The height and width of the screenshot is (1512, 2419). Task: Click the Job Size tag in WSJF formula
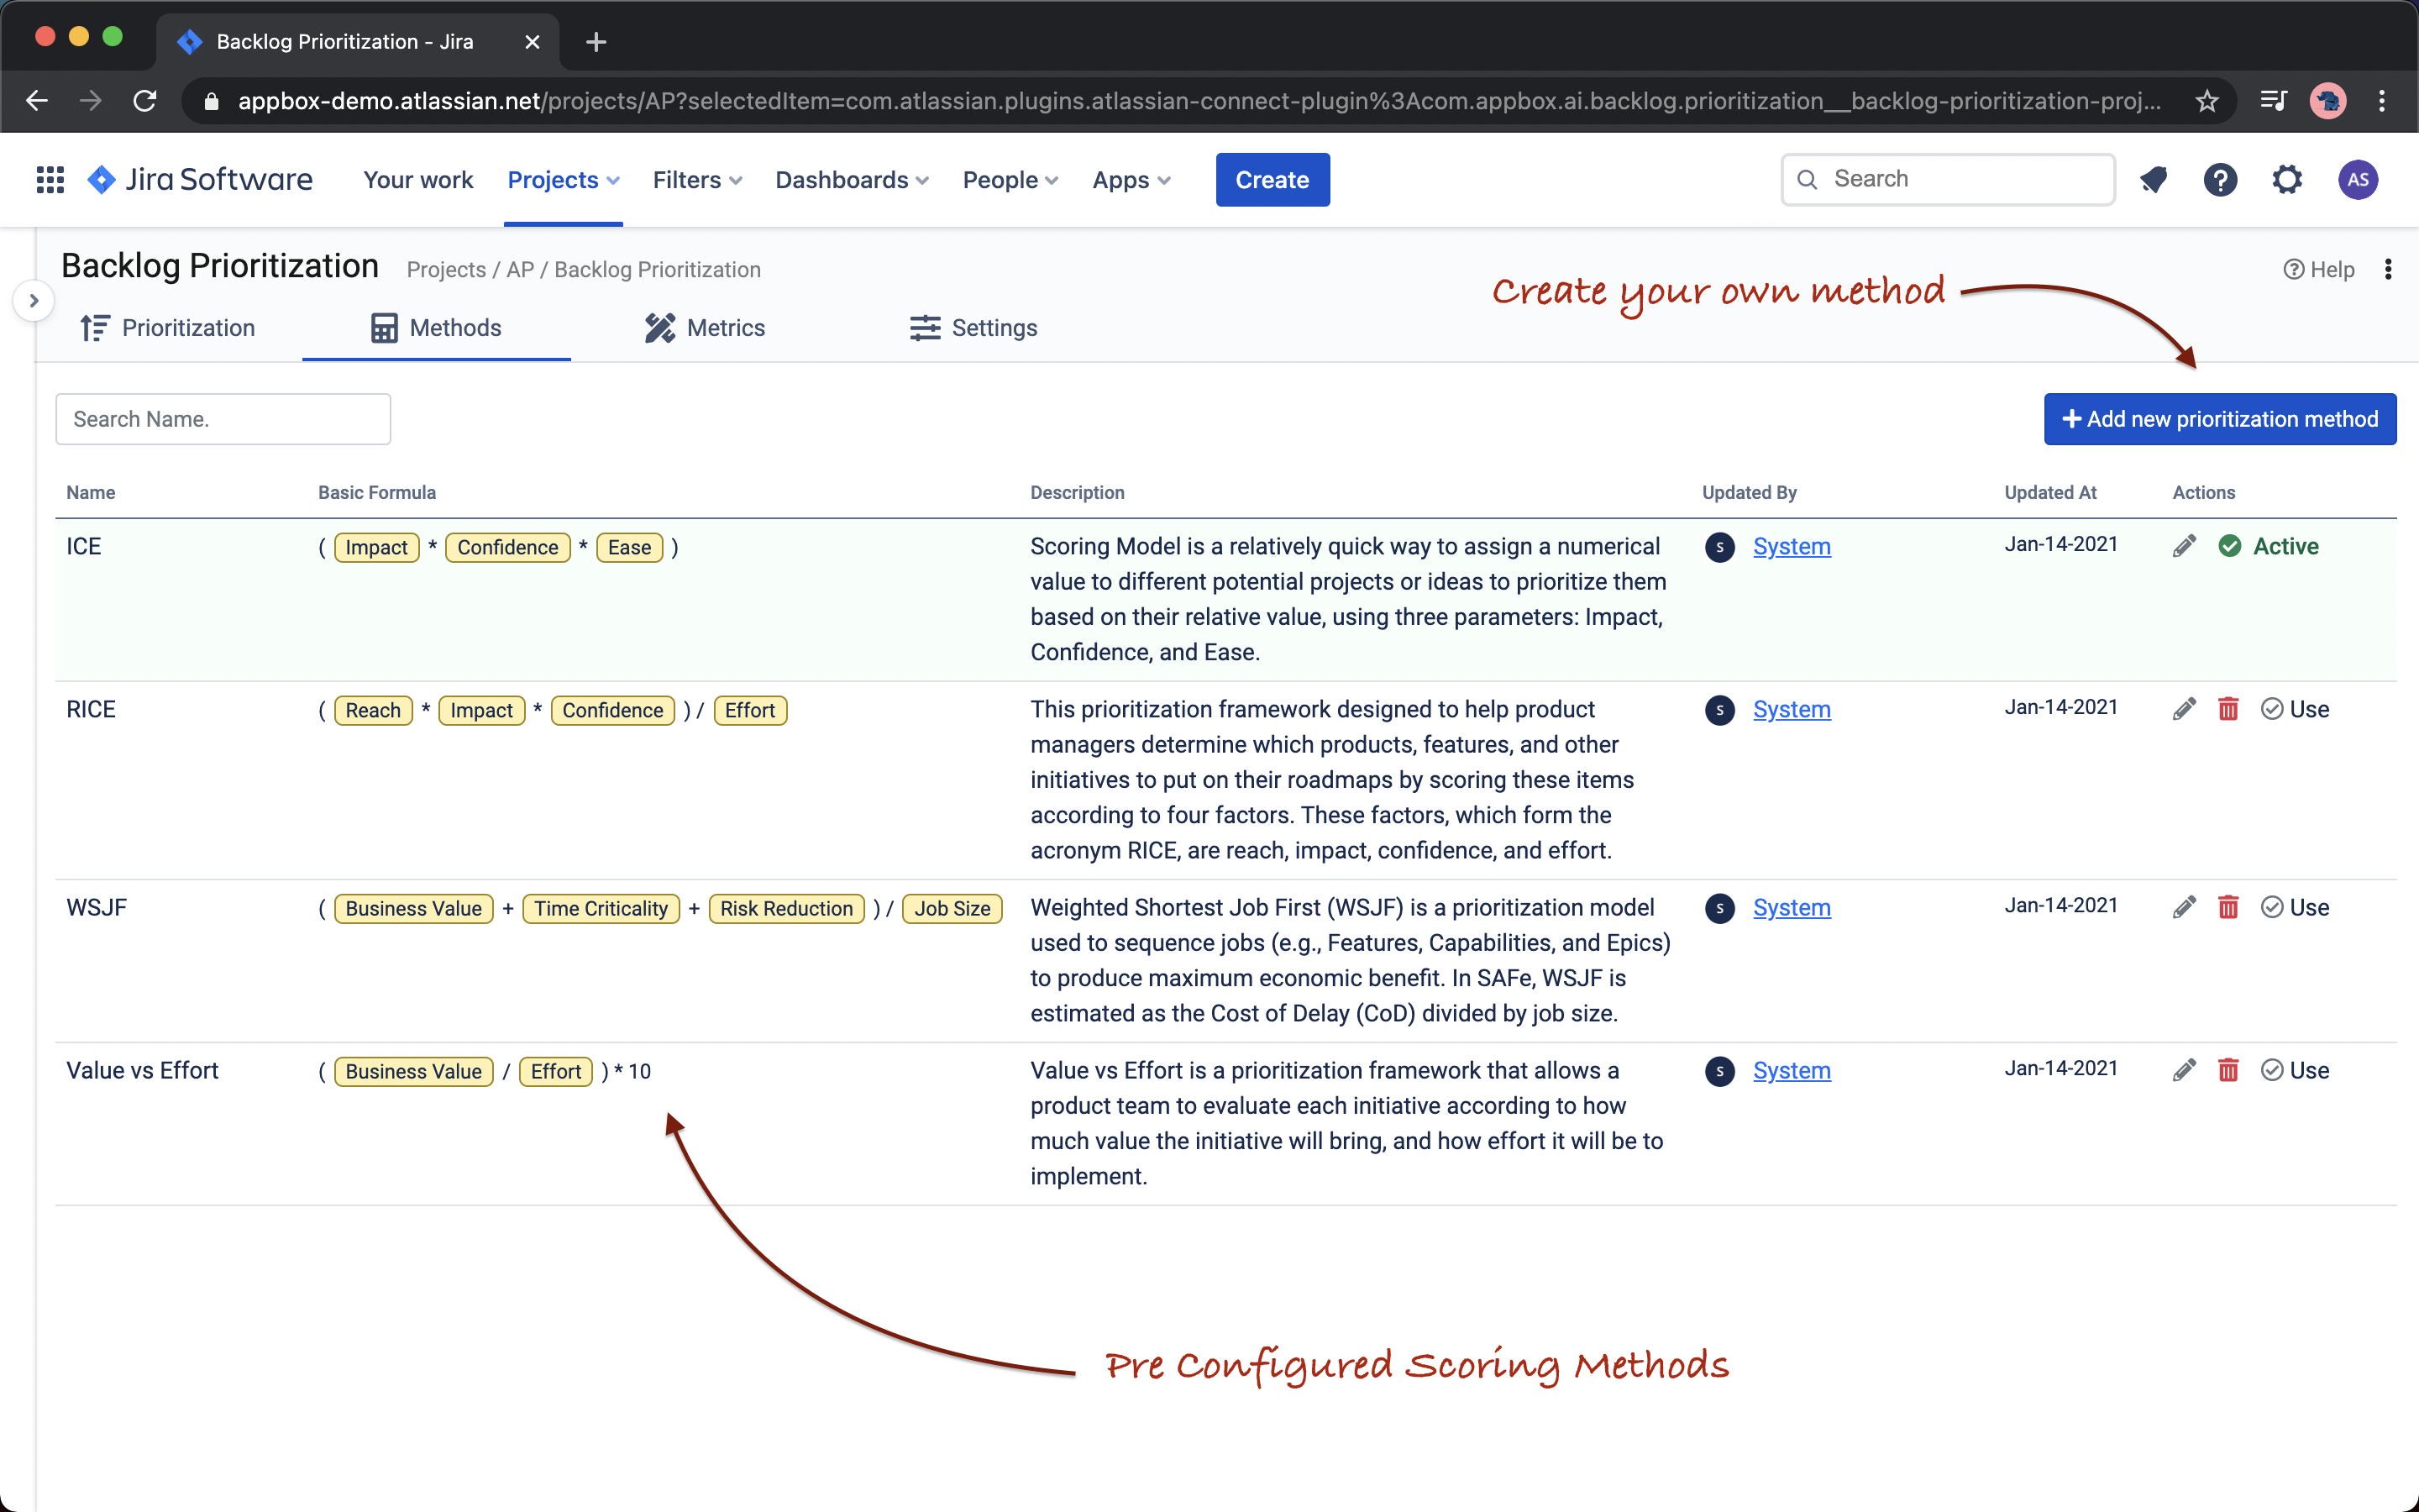tap(952, 908)
